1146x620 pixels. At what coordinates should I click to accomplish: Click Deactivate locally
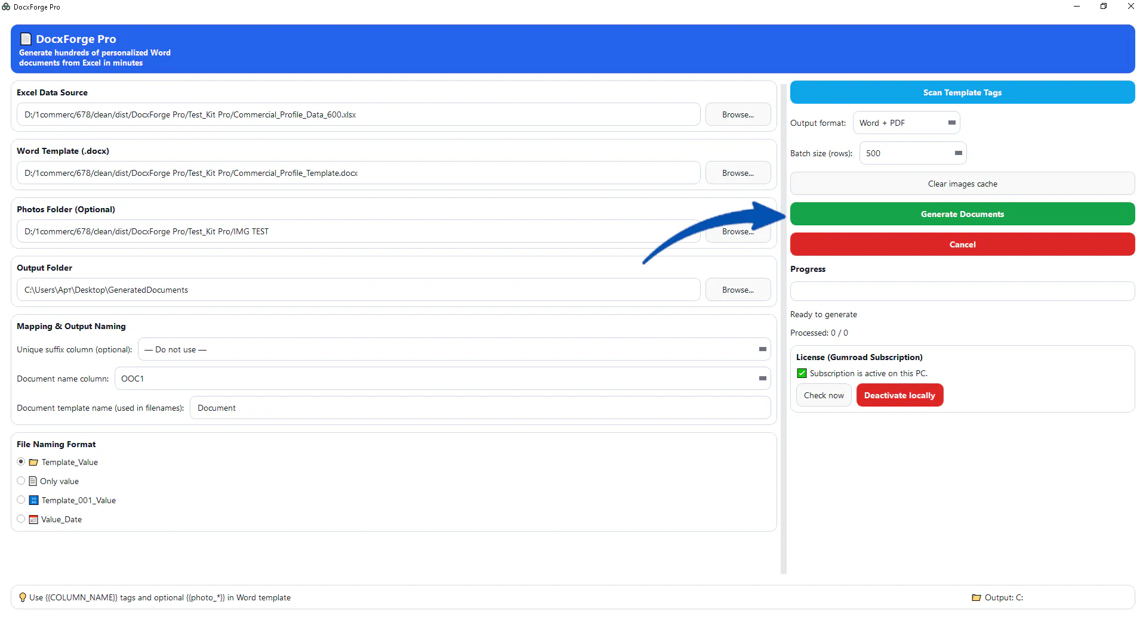[x=899, y=395]
